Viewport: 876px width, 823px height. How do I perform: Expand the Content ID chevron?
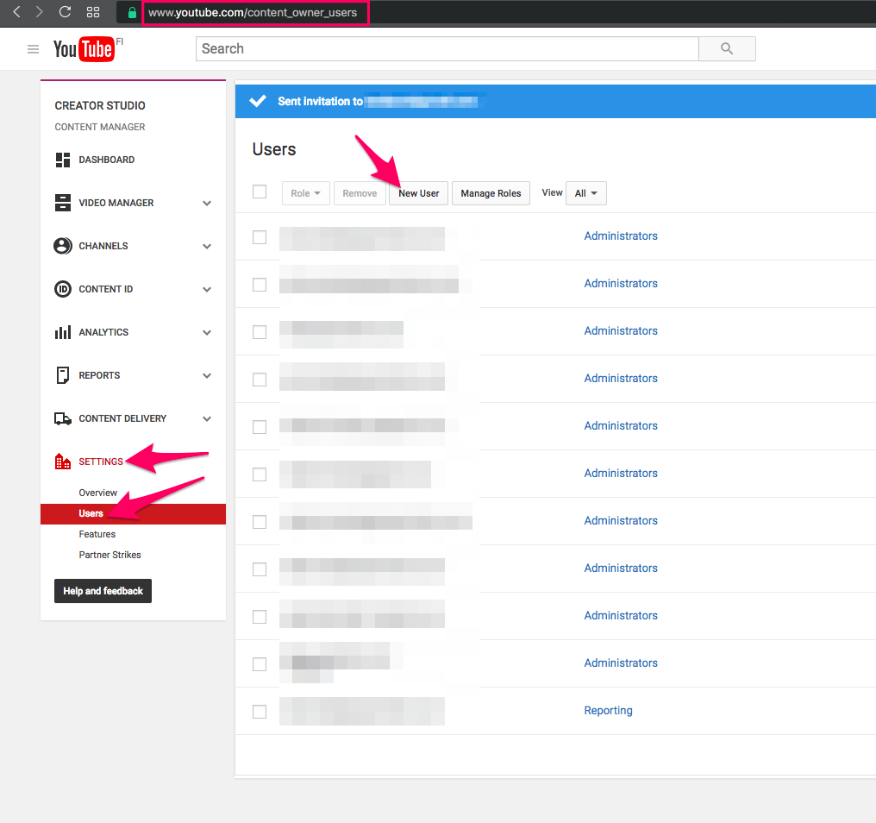(x=207, y=289)
